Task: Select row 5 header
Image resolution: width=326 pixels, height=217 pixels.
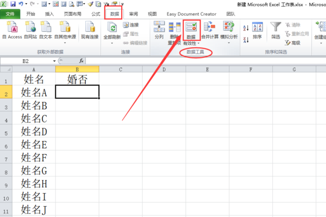Action: pos(6,131)
